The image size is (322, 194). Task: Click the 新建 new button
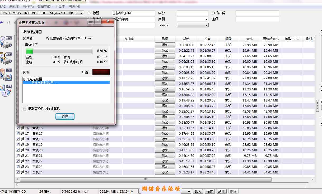point(221,191)
